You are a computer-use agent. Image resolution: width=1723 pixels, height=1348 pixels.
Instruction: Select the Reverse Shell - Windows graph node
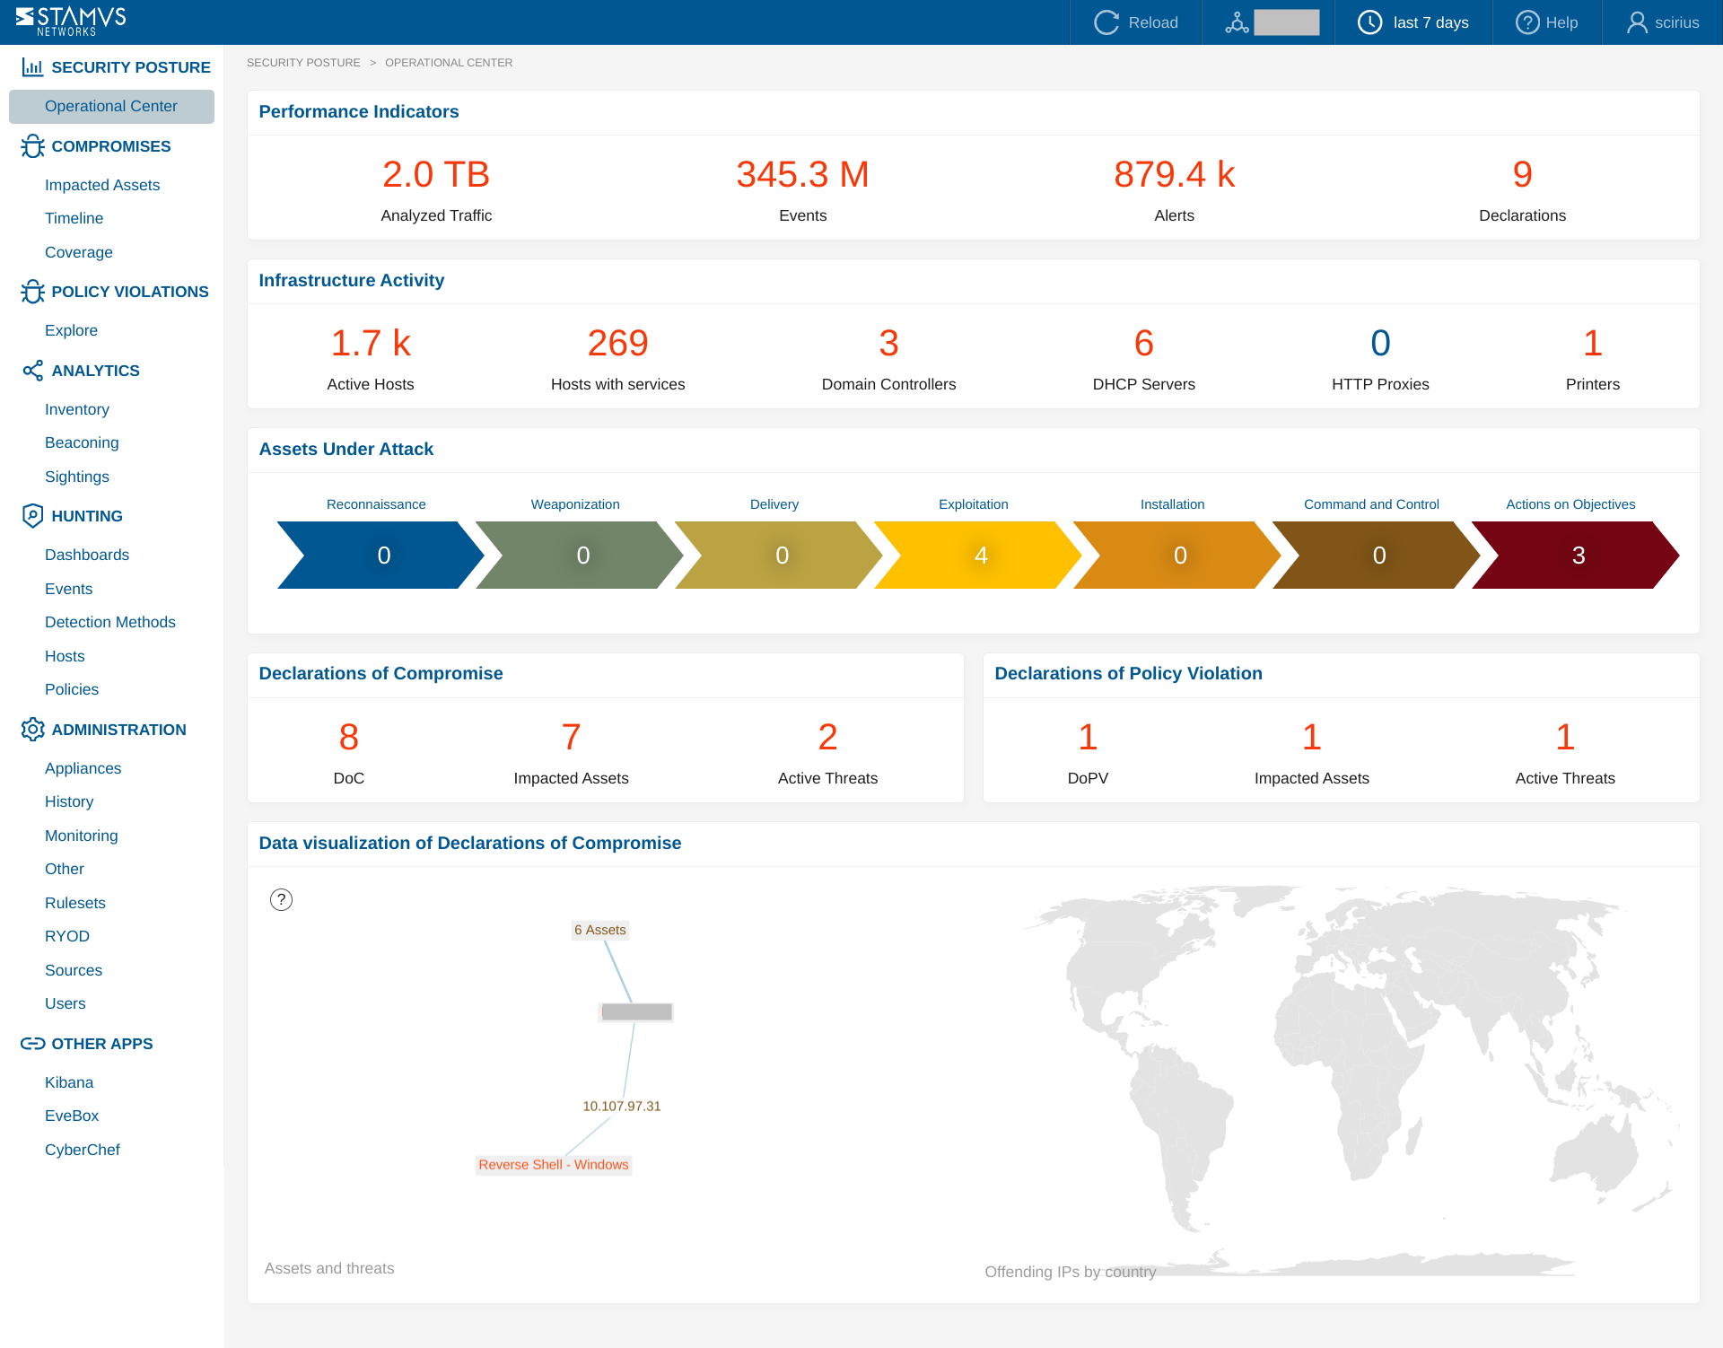tap(553, 1165)
